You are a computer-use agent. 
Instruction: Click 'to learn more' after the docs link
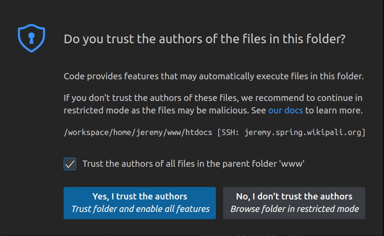click(x=334, y=111)
